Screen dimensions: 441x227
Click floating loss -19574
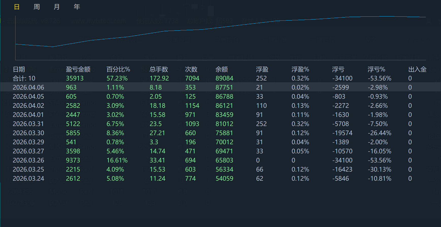click(342, 133)
